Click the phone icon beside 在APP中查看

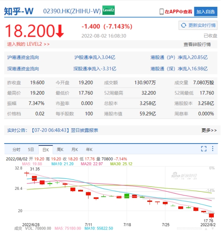[162, 12]
